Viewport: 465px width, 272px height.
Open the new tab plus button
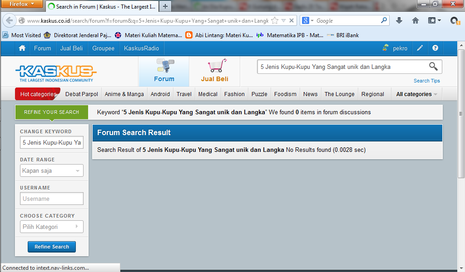pos(165,6)
